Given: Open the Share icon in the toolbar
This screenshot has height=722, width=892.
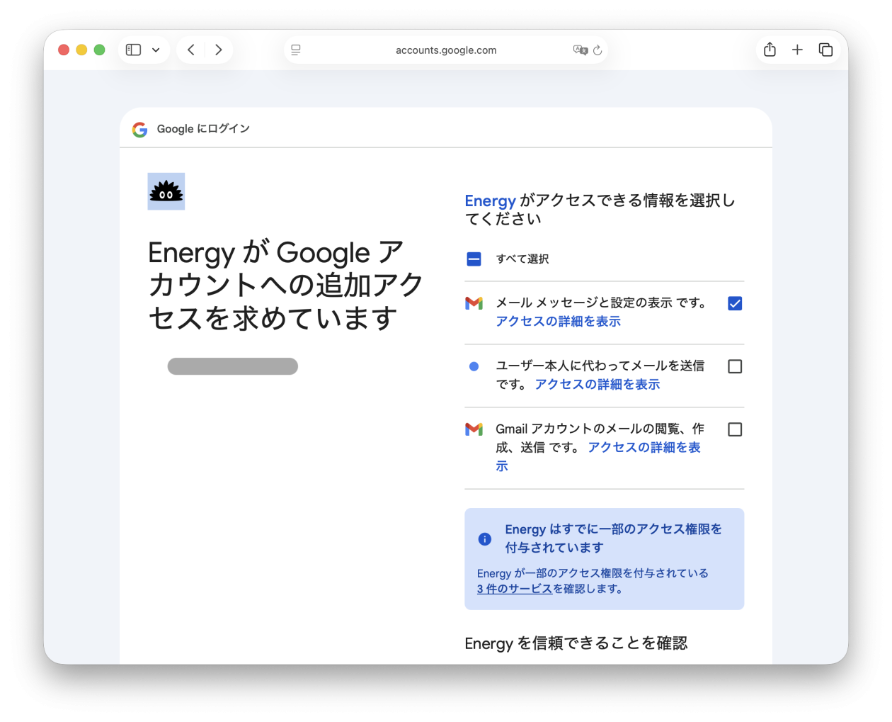Looking at the screenshot, I should click(770, 50).
